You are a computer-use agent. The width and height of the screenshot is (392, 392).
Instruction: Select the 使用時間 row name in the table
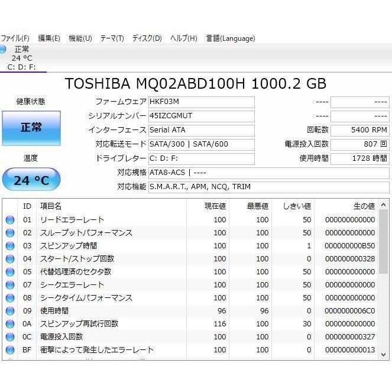point(54,311)
